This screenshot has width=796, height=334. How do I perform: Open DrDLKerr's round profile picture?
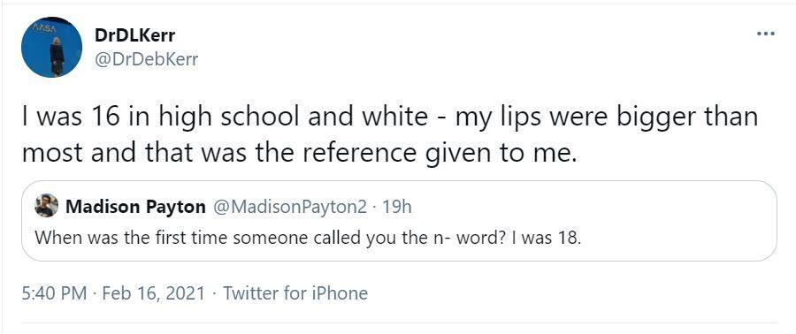coord(52,47)
